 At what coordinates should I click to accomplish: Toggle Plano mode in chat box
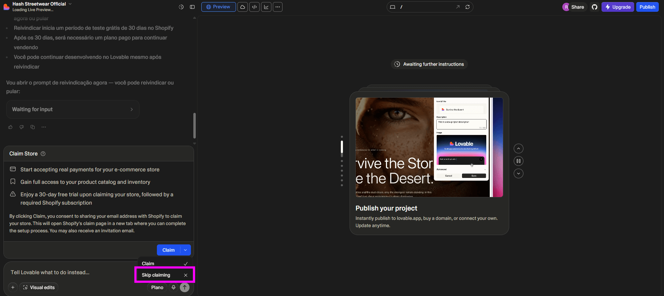coord(157,287)
